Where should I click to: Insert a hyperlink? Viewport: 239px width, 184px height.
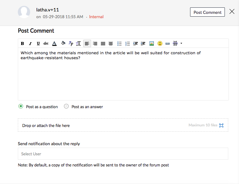[x=168, y=43]
